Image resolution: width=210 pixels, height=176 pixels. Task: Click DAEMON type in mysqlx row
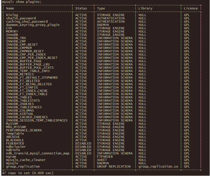tap(103, 163)
